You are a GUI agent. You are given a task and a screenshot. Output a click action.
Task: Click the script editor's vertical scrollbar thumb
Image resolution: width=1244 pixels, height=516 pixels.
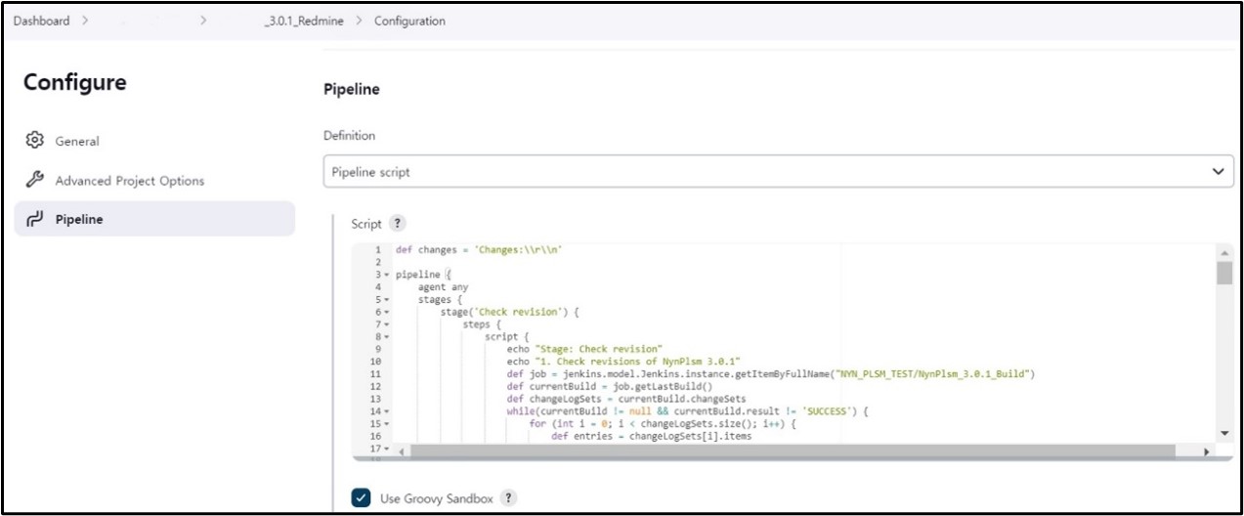click(1224, 273)
